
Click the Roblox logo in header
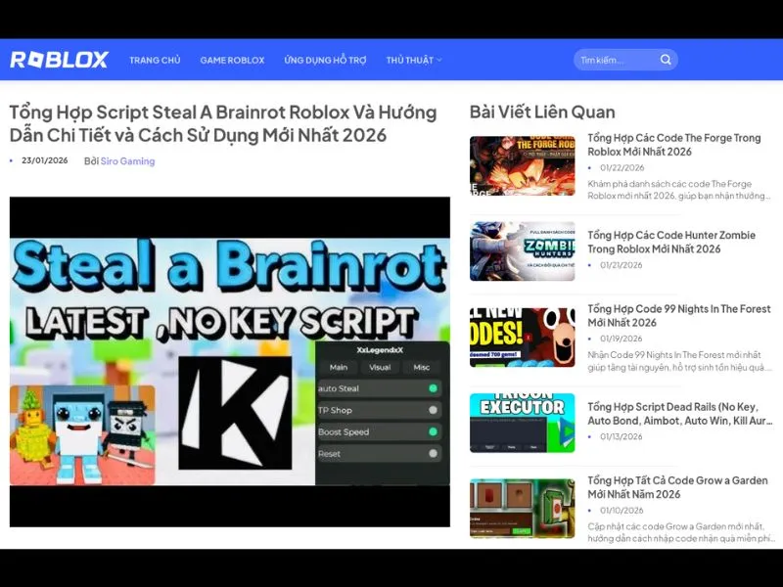[x=59, y=60]
